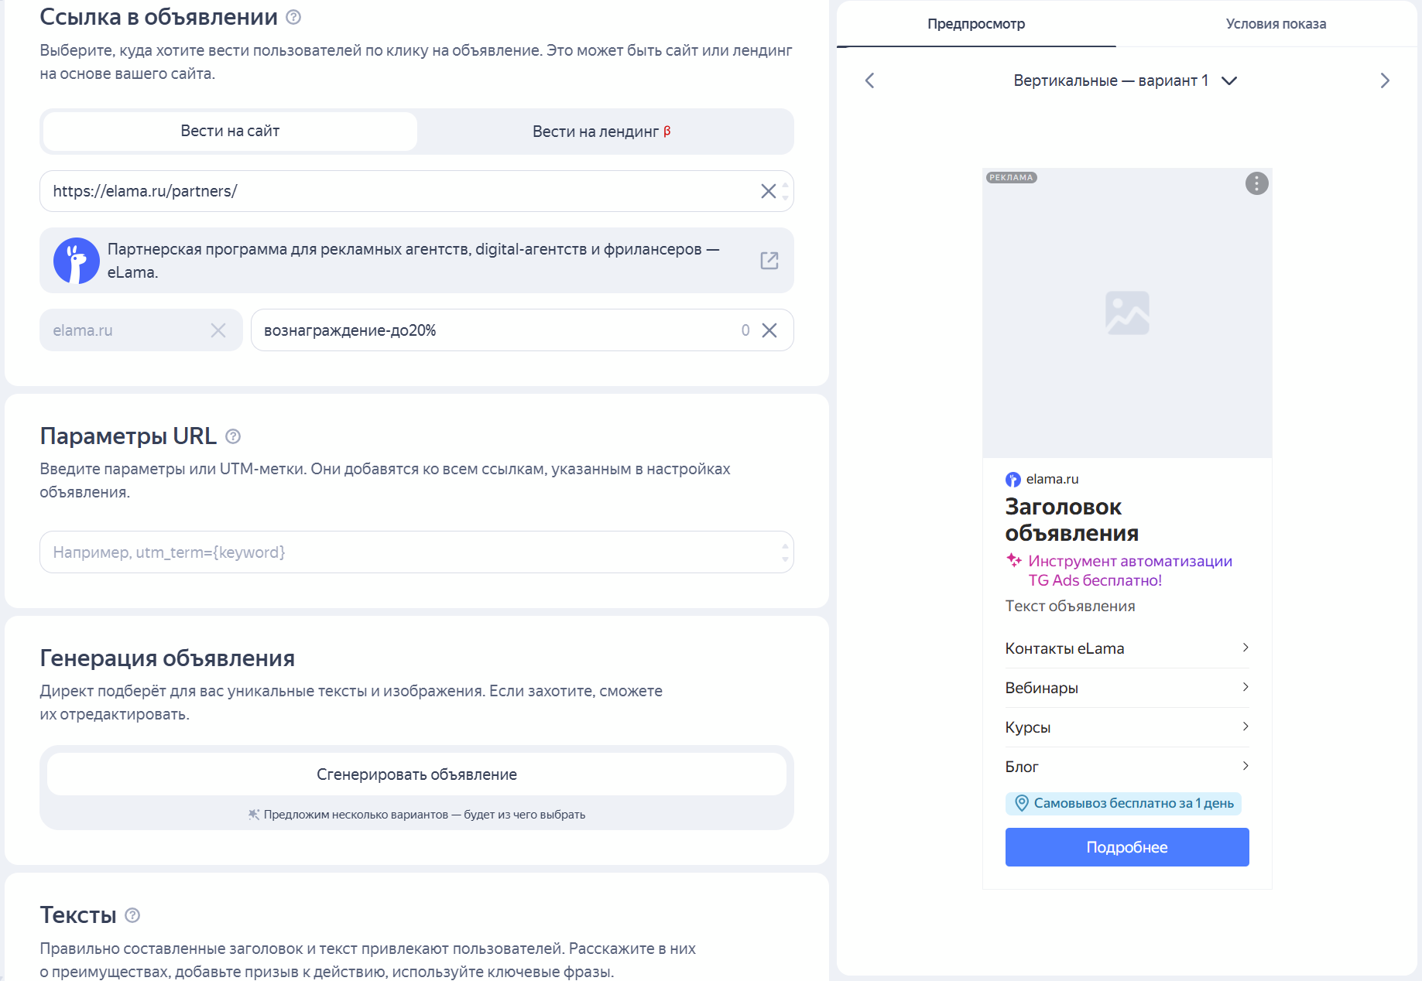This screenshot has height=981, width=1422.
Task: Click help icon next to Тексты heading
Action: point(132,915)
